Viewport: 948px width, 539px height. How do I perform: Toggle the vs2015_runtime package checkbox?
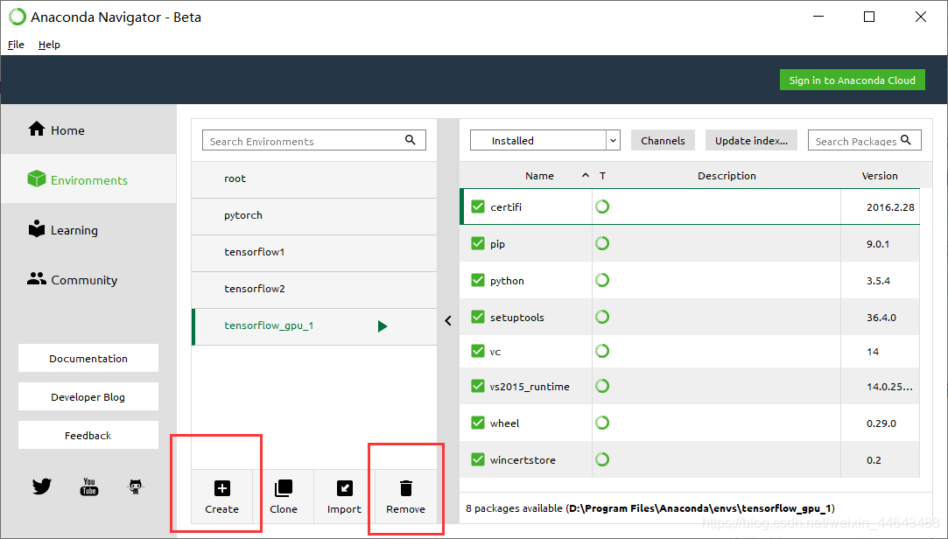click(478, 386)
